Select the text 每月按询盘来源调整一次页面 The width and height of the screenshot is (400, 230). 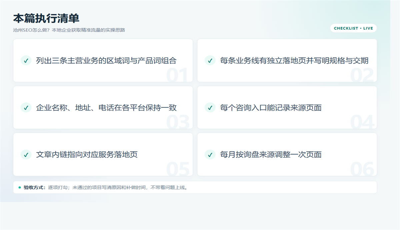point(271,154)
